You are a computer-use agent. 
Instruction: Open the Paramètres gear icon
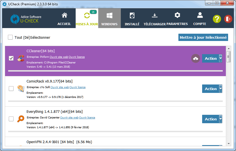(x=177, y=15)
